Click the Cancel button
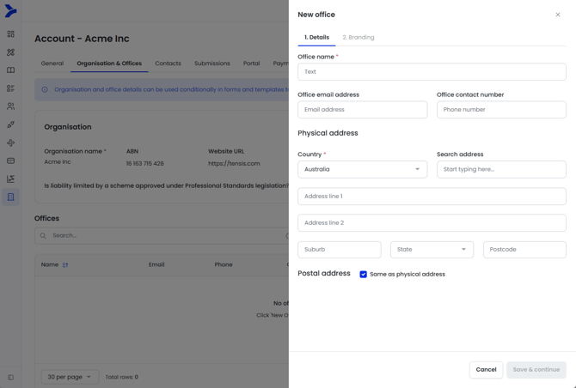The width and height of the screenshot is (576, 388). (x=486, y=370)
